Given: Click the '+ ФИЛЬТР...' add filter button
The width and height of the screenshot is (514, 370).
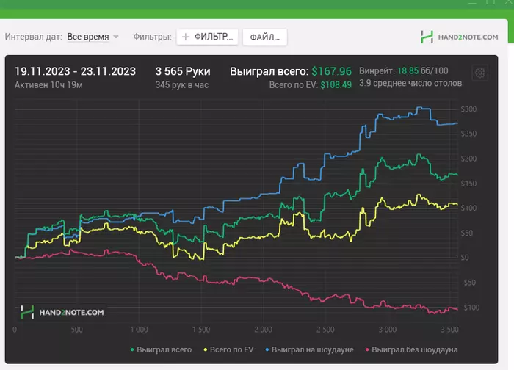Looking at the screenshot, I should (207, 37).
